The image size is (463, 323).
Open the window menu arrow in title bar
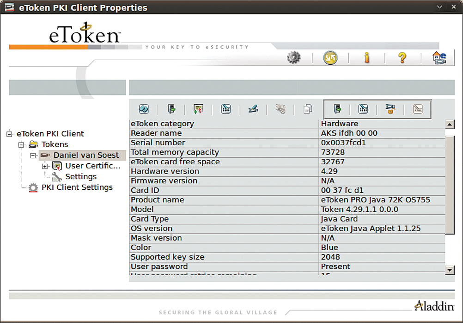click(439, 7)
